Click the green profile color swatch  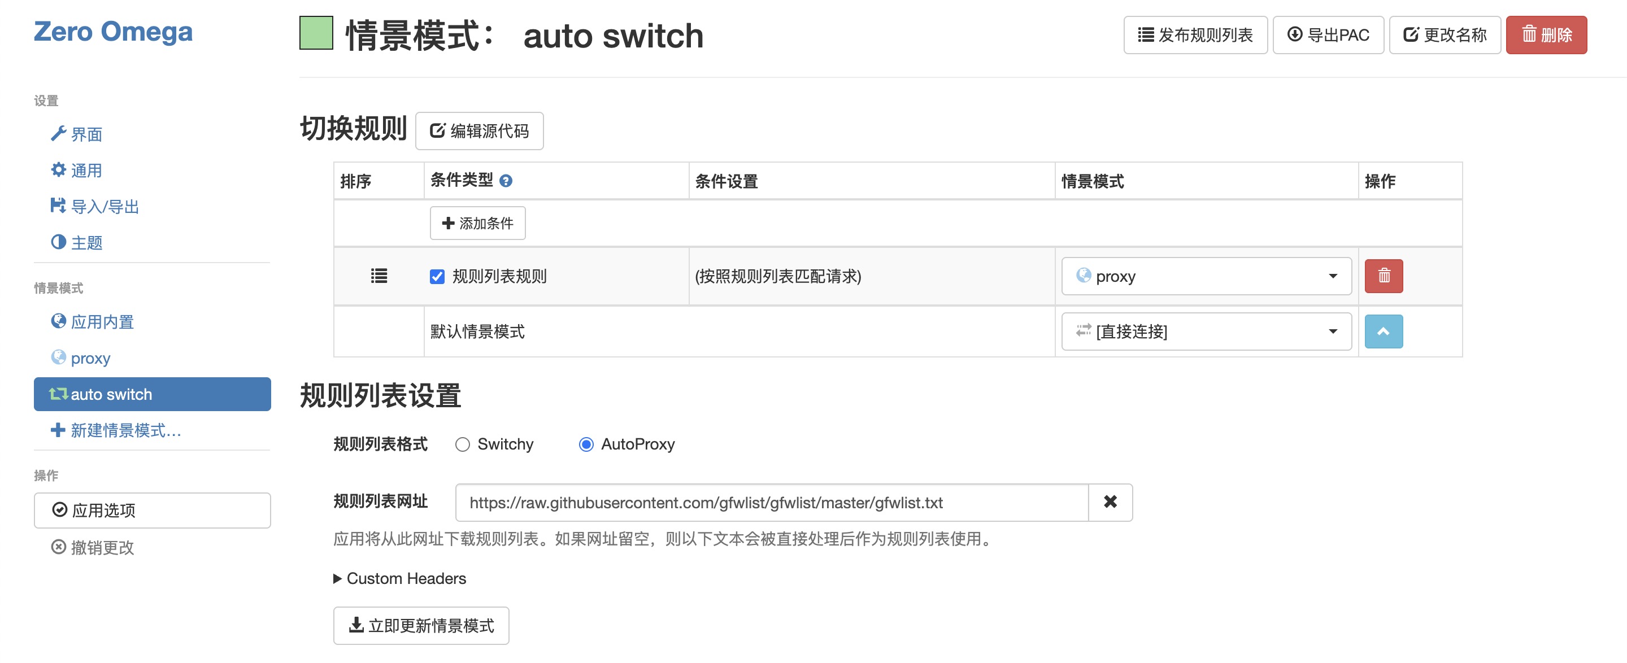click(x=316, y=33)
